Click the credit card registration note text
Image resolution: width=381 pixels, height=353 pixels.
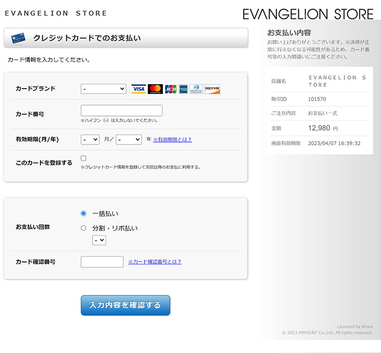[x=141, y=167]
